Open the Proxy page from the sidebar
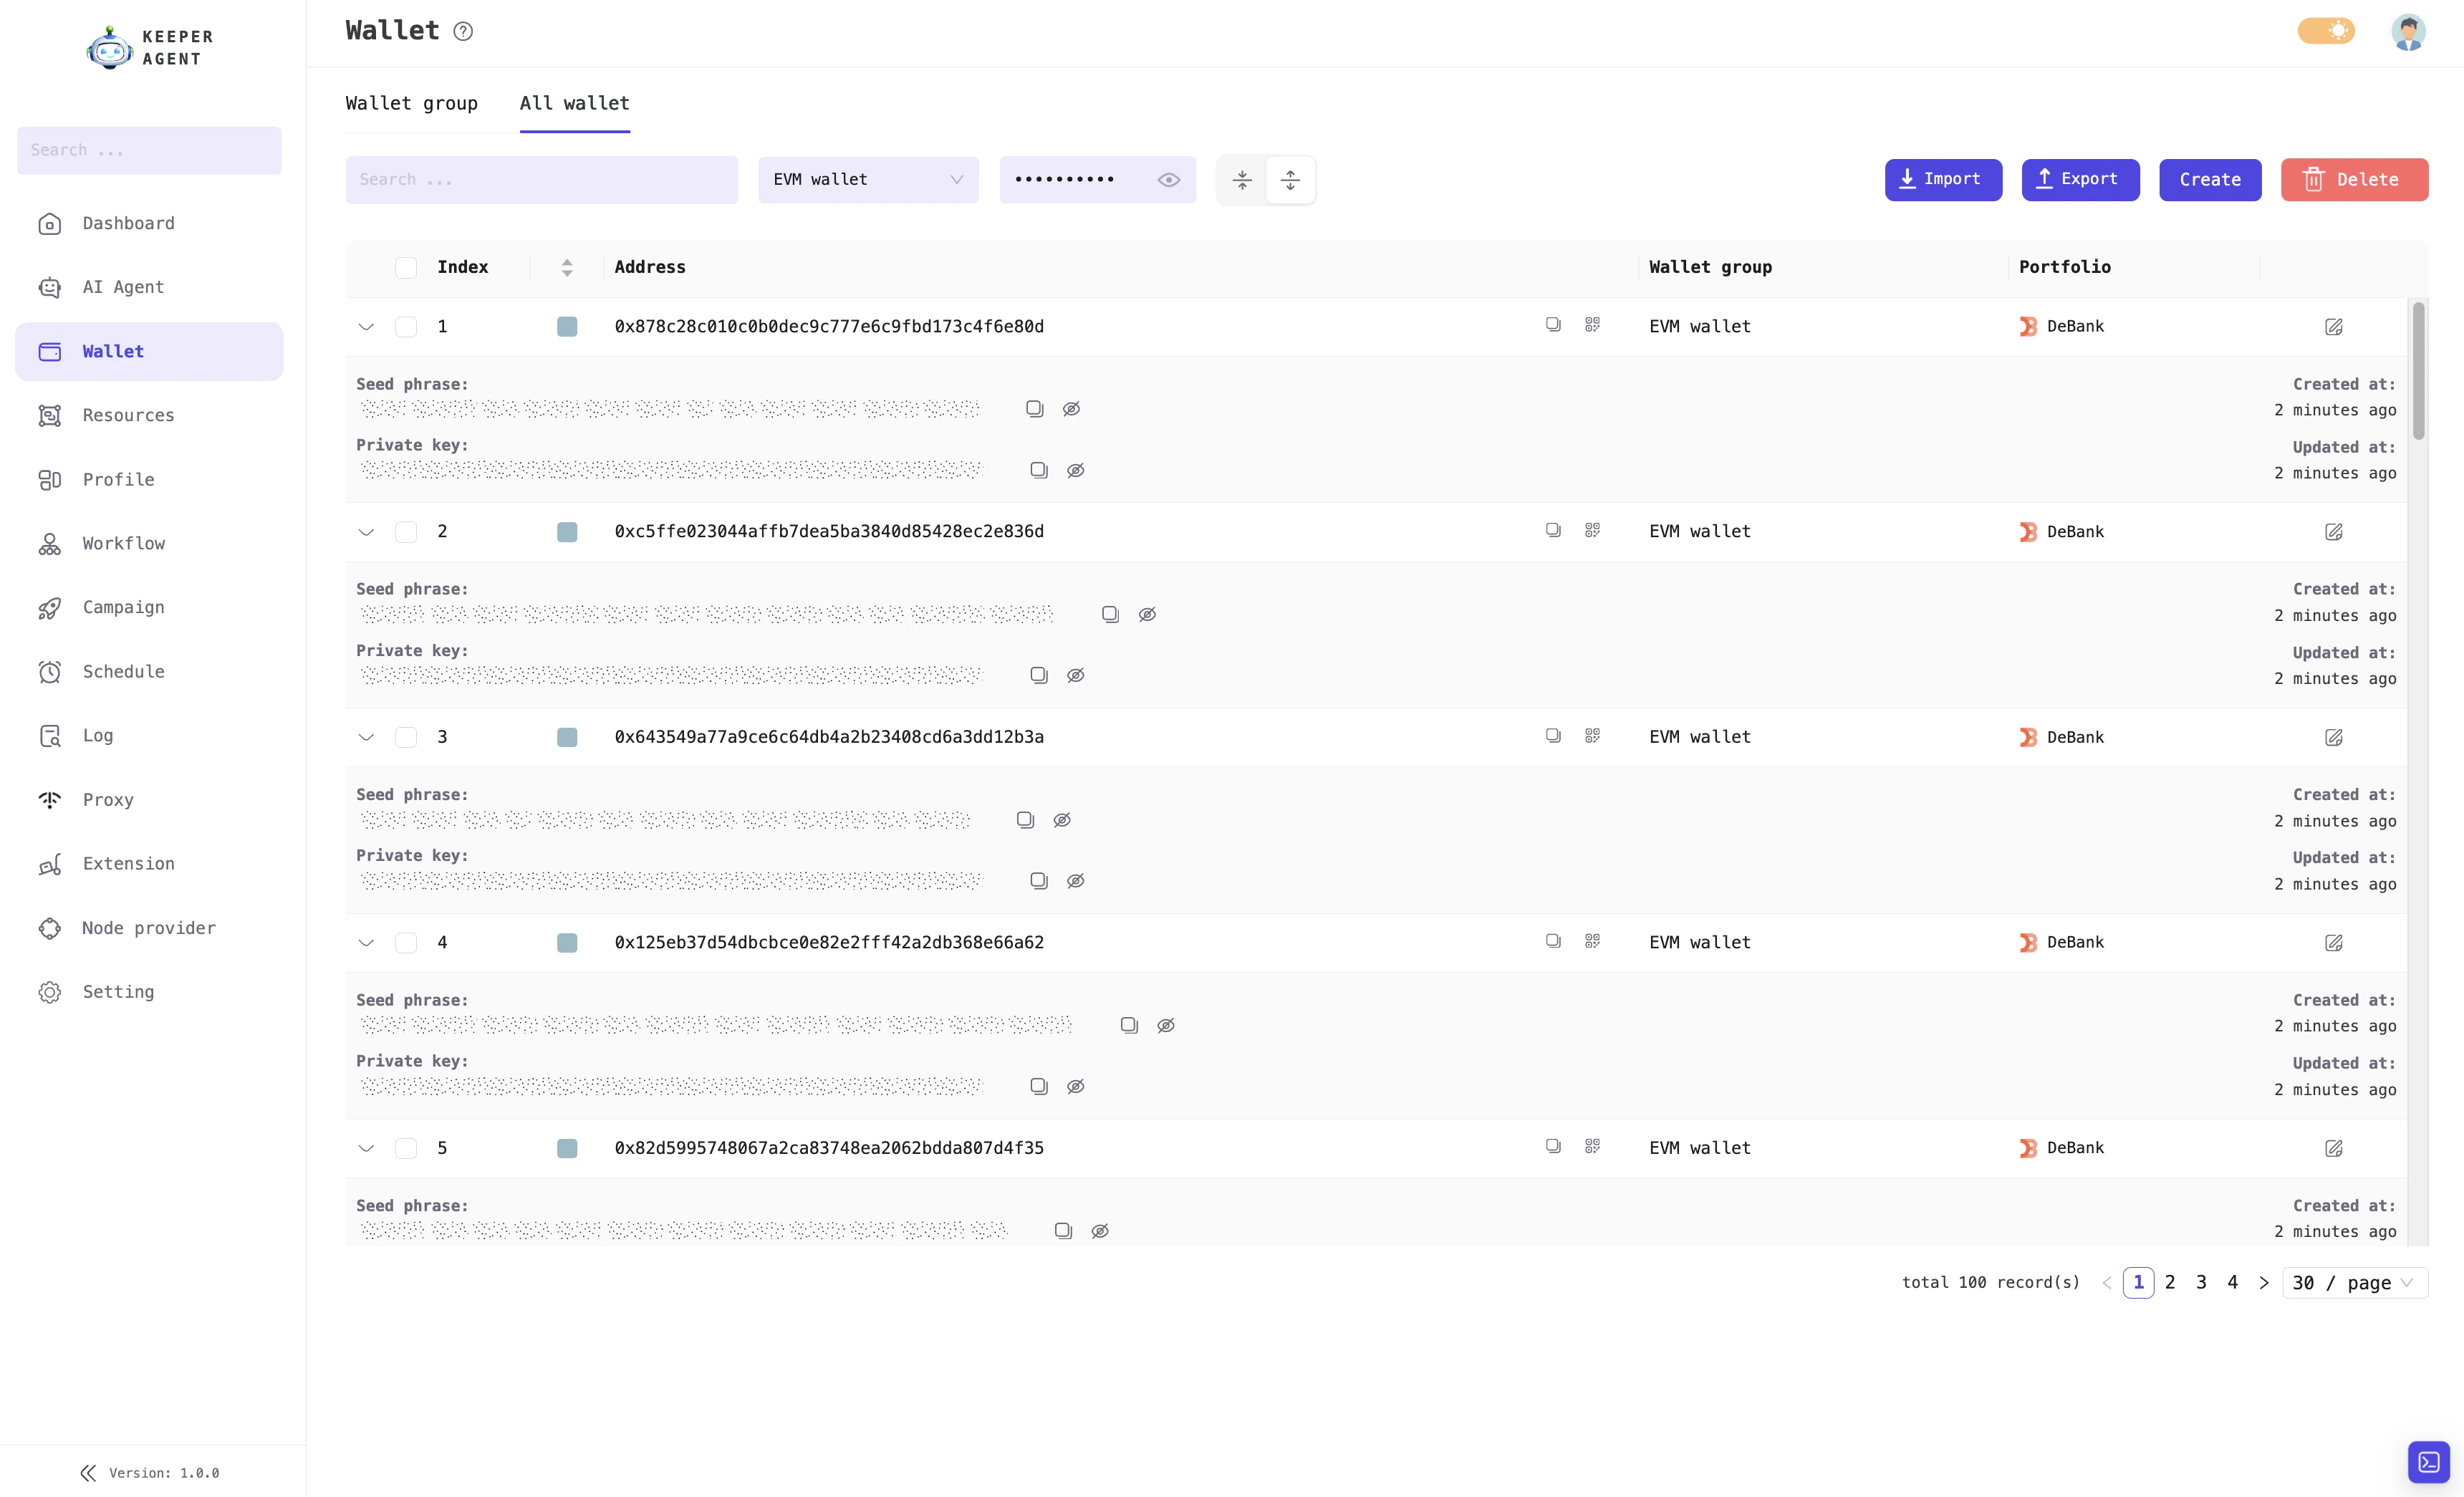The height and width of the screenshot is (1497, 2464). (107, 799)
